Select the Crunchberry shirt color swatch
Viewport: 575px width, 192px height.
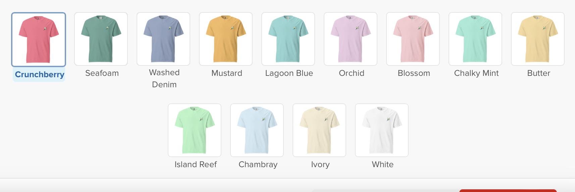pyautogui.click(x=39, y=40)
